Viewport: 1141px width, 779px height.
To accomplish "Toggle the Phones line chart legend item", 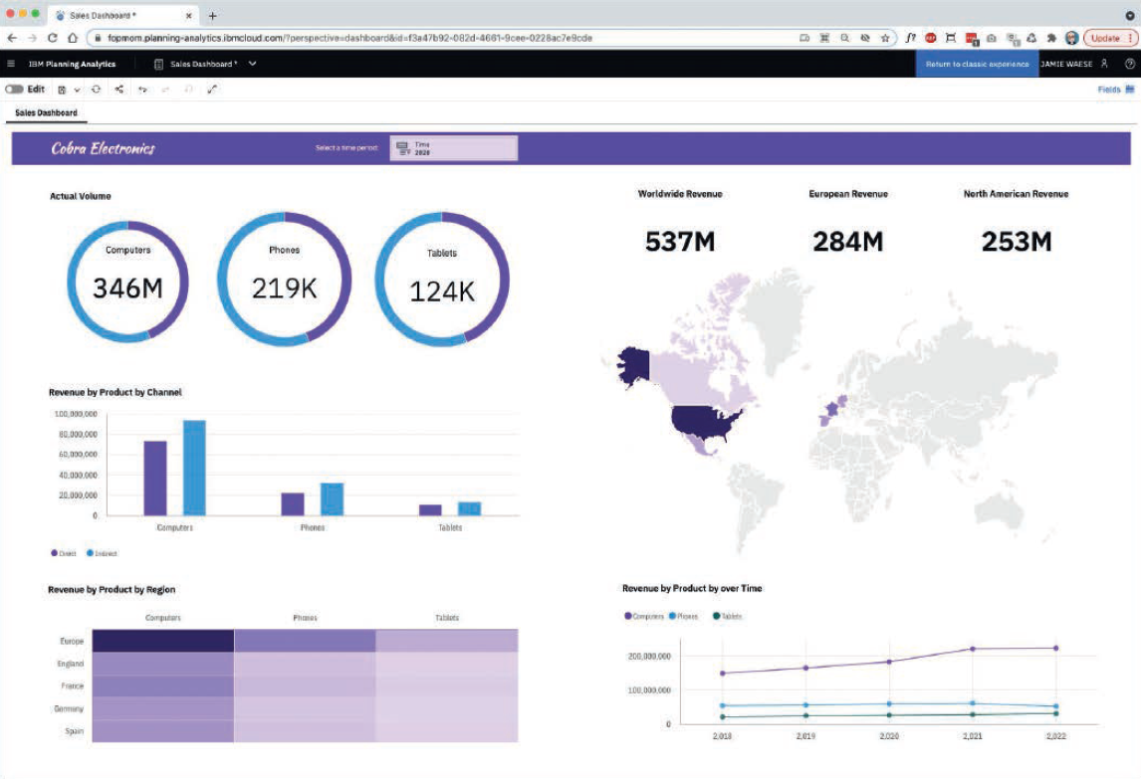I will [683, 616].
